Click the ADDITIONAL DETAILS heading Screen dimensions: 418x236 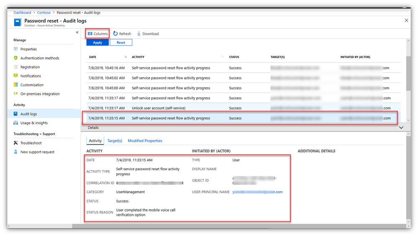316,151
